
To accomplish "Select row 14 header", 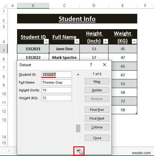I will click(4, 131).
